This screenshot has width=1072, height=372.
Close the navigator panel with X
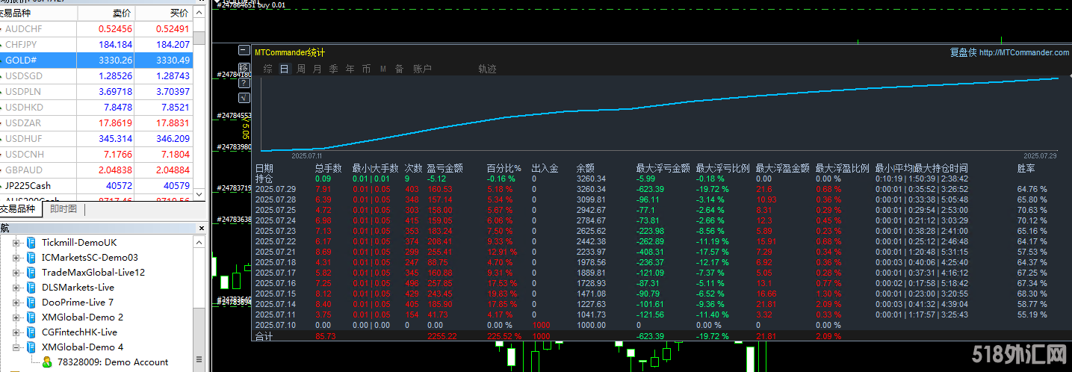point(201,228)
